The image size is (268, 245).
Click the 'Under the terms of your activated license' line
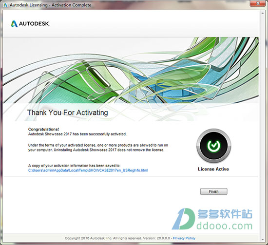pyautogui.click(x=98, y=145)
